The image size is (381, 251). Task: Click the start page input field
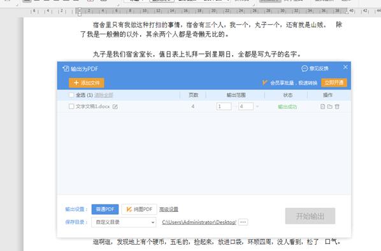[x=224, y=106]
